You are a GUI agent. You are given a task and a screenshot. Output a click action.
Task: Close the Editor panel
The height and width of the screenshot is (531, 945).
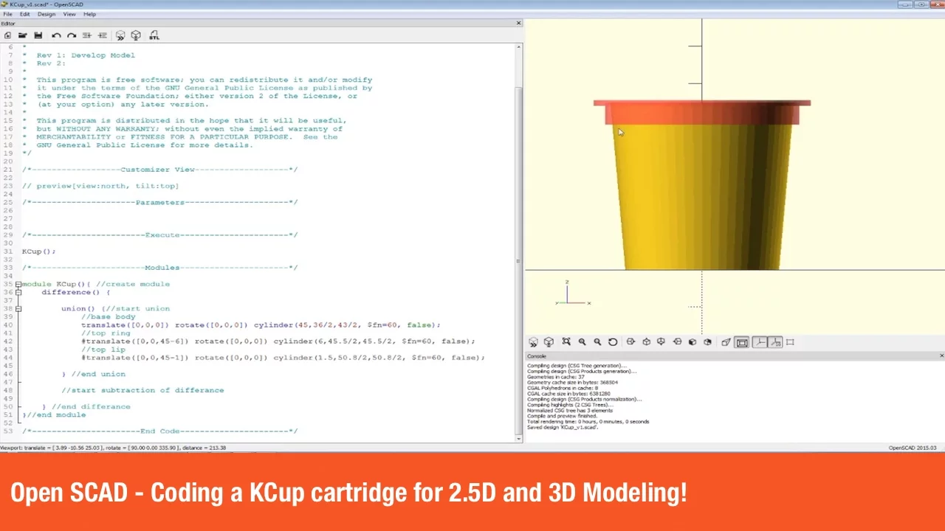(x=518, y=23)
